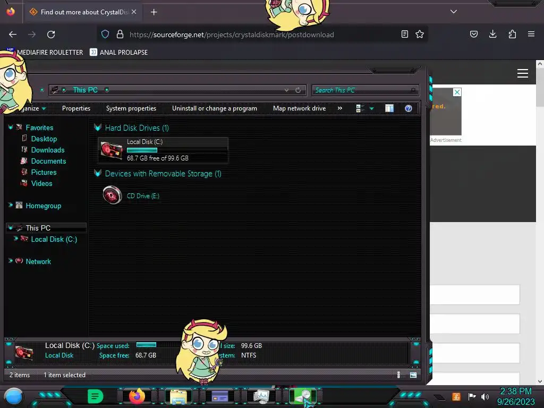The height and width of the screenshot is (408, 544).
Task: Select Local Disk (C:) drive tile
Action: tap(163, 150)
